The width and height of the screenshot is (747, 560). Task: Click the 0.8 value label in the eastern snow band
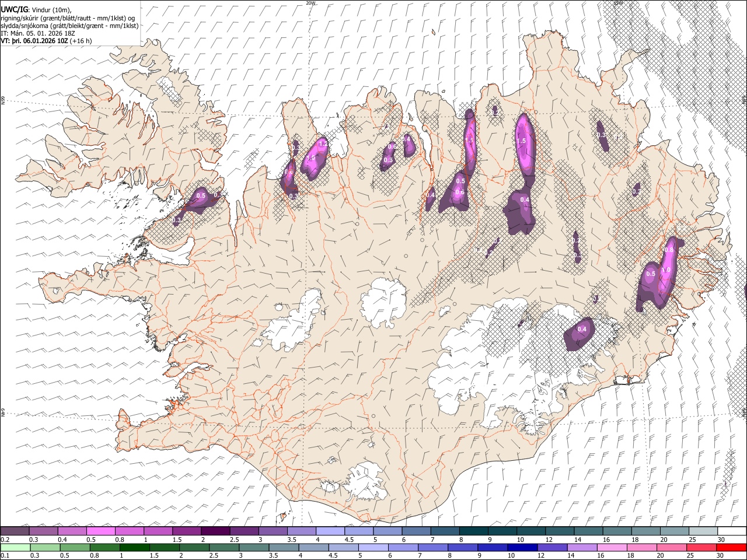pyautogui.click(x=669, y=250)
